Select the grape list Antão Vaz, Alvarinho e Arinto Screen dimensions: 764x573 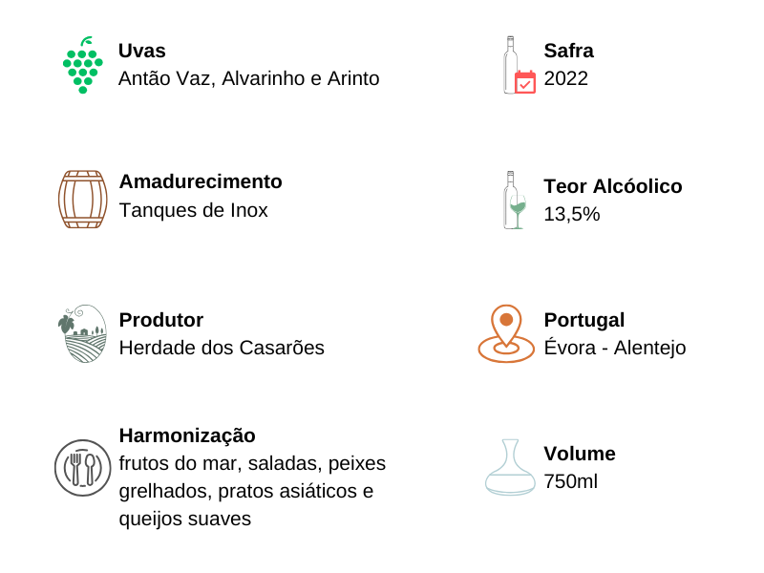(249, 78)
